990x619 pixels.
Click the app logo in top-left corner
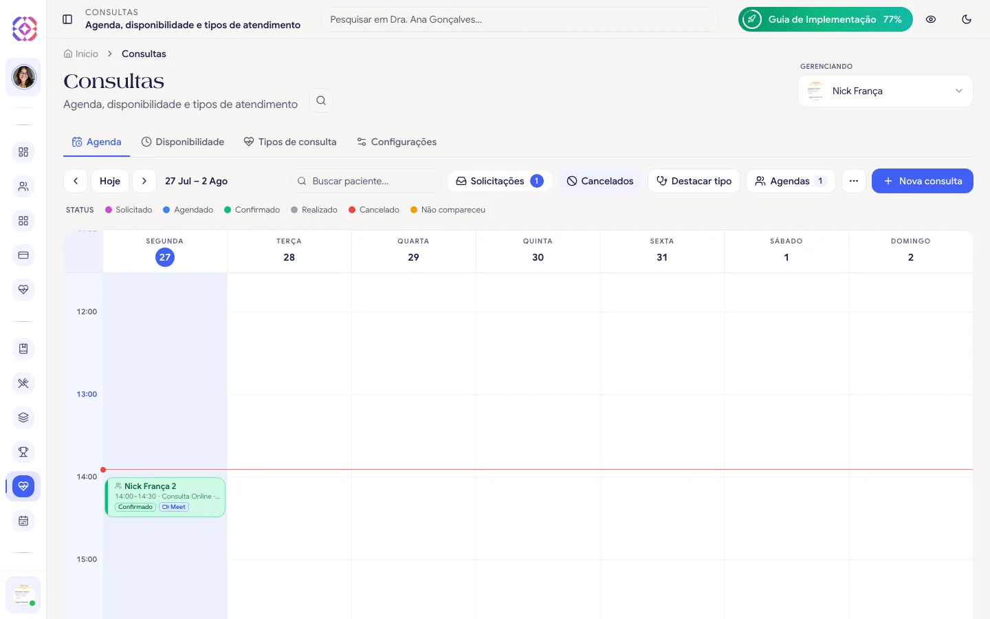pos(24,28)
